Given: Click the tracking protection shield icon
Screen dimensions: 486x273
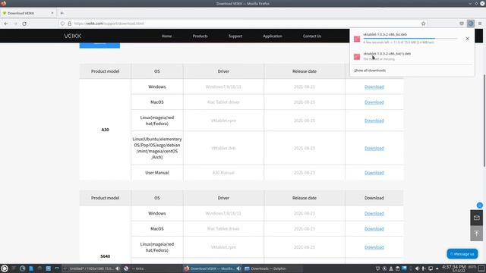Looking at the screenshot, I should tap(62, 24).
